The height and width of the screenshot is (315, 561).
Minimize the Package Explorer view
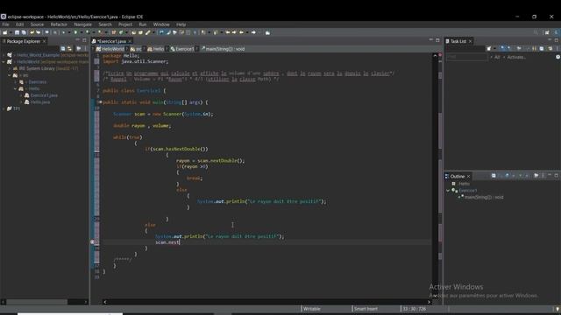[78, 40]
